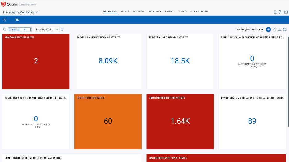Open the user profile icon

[x=275, y=12]
